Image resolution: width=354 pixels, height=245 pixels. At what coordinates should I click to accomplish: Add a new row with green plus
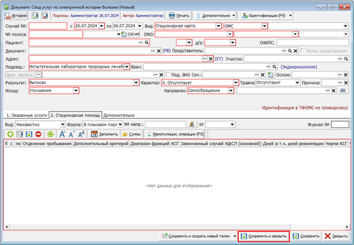pos(10,135)
